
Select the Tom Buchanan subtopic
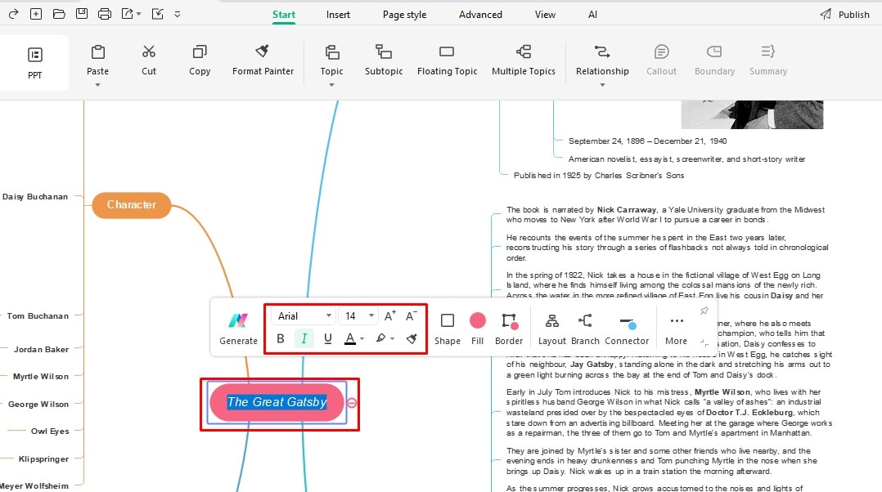pyautogui.click(x=38, y=316)
